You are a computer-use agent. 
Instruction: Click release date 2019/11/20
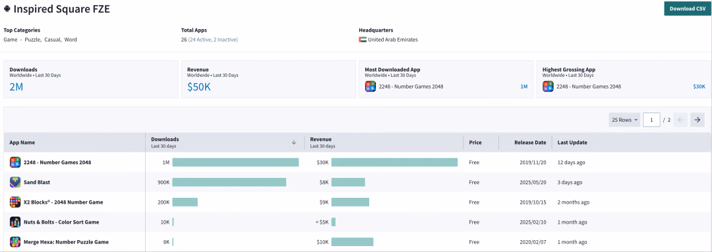[x=533, y=162]
